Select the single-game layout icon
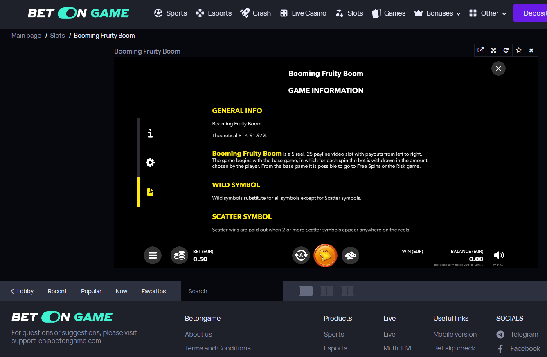Viewport: 547px width, 357px height. 306,291
